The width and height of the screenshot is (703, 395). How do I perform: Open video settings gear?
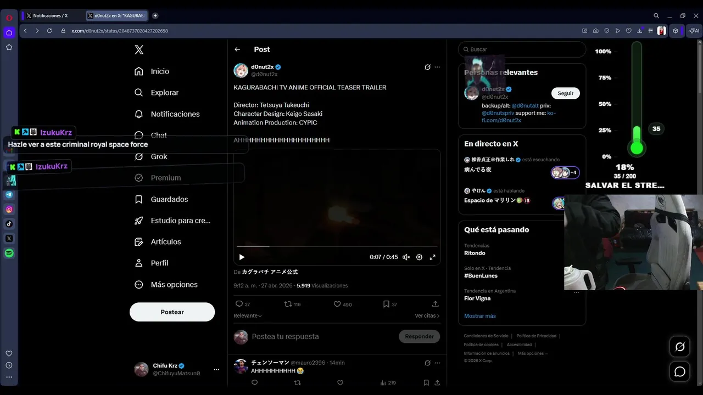pos(419,257)
